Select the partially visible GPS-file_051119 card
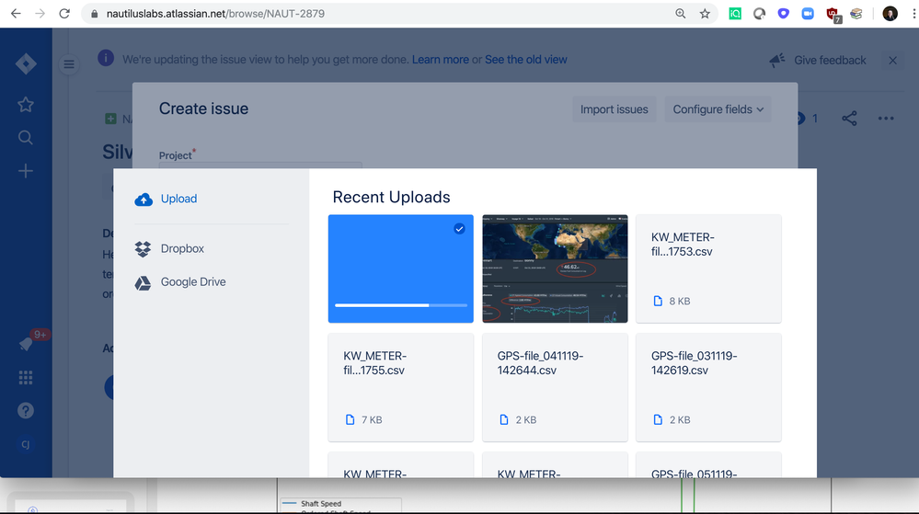This screenshot has height=514, width=919. 708,464
